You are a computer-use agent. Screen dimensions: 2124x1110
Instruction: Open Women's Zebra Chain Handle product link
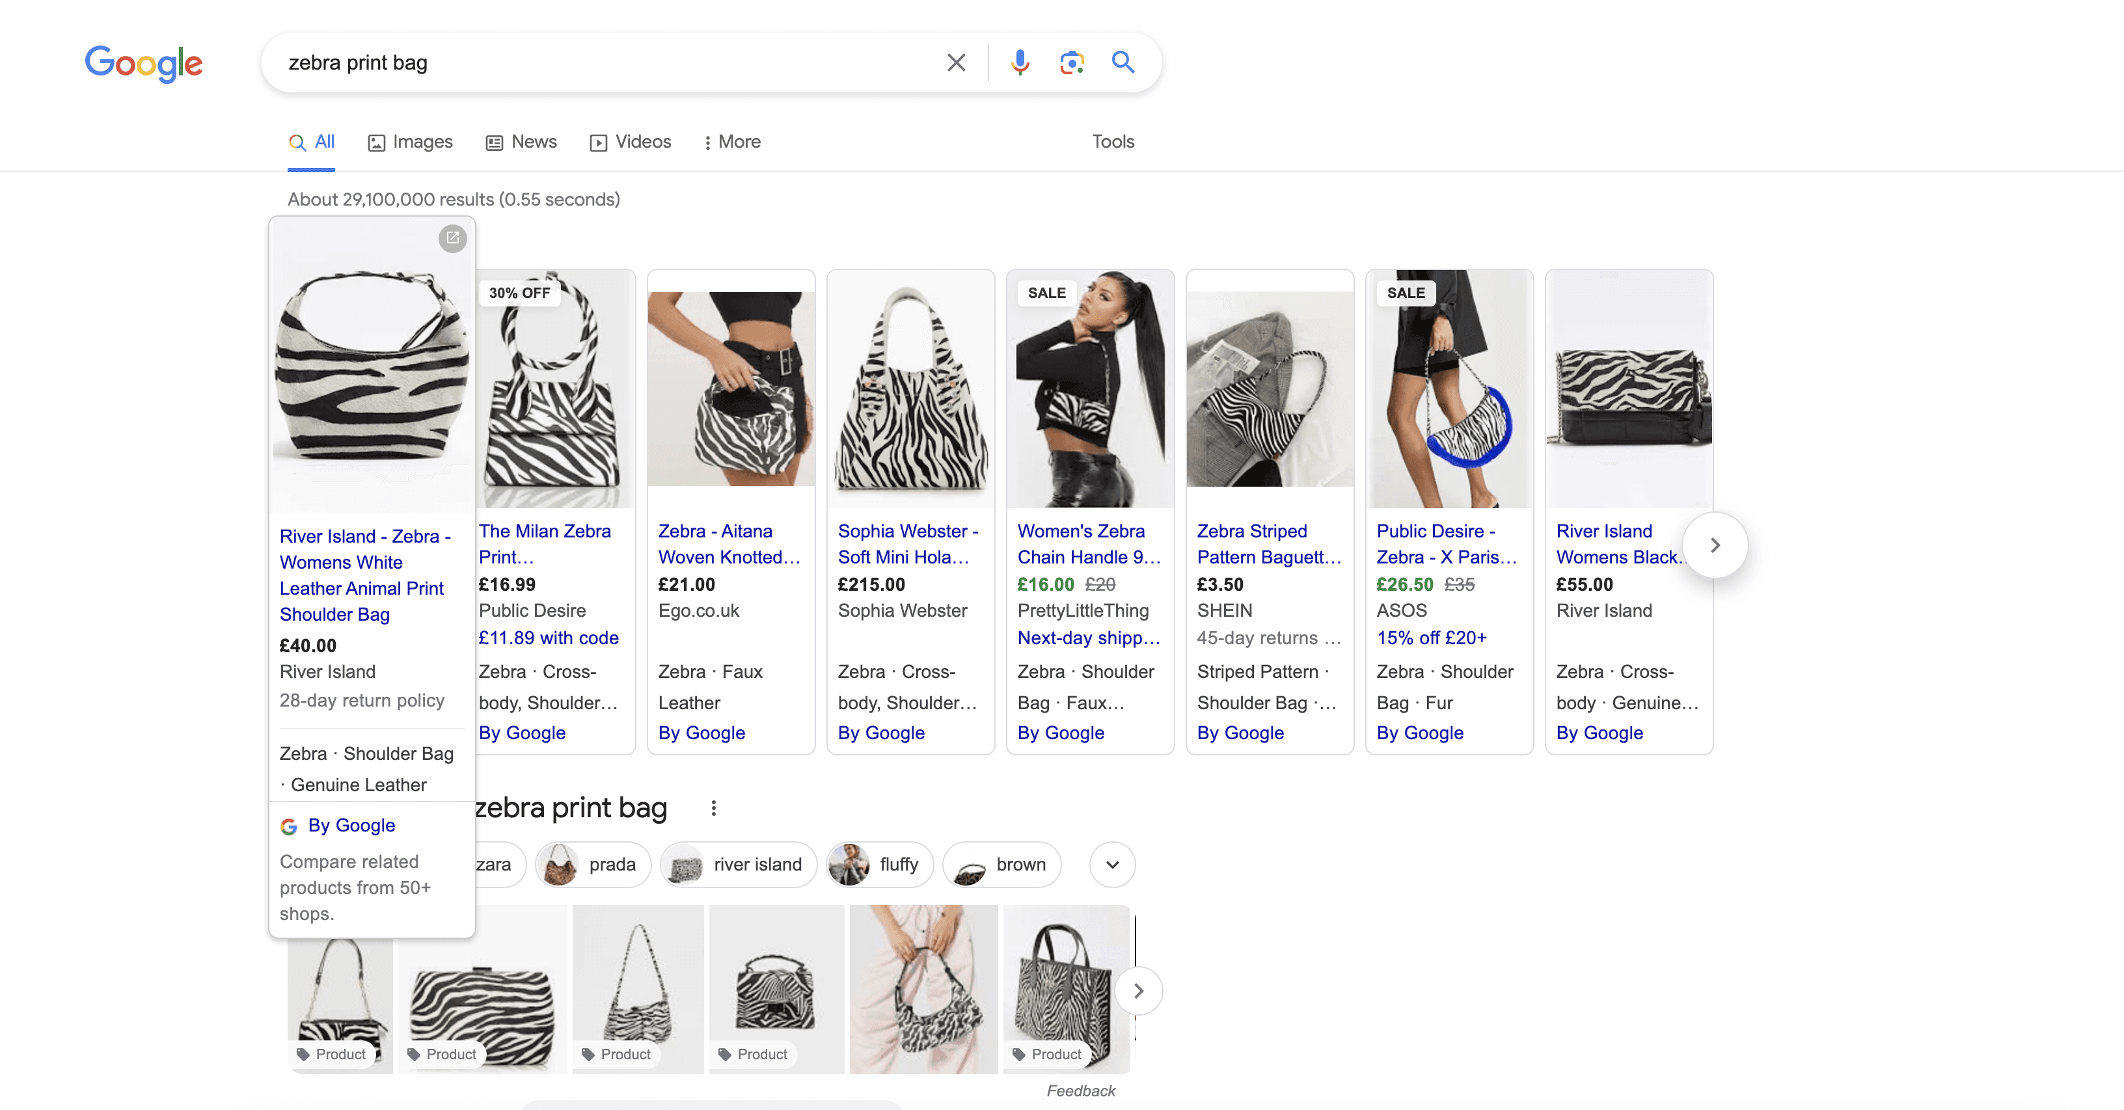[x=1089, y=543]
